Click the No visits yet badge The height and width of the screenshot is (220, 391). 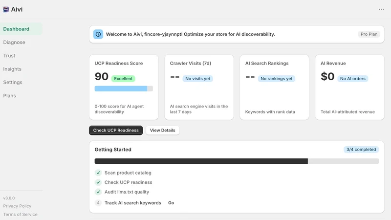[198, 79]
